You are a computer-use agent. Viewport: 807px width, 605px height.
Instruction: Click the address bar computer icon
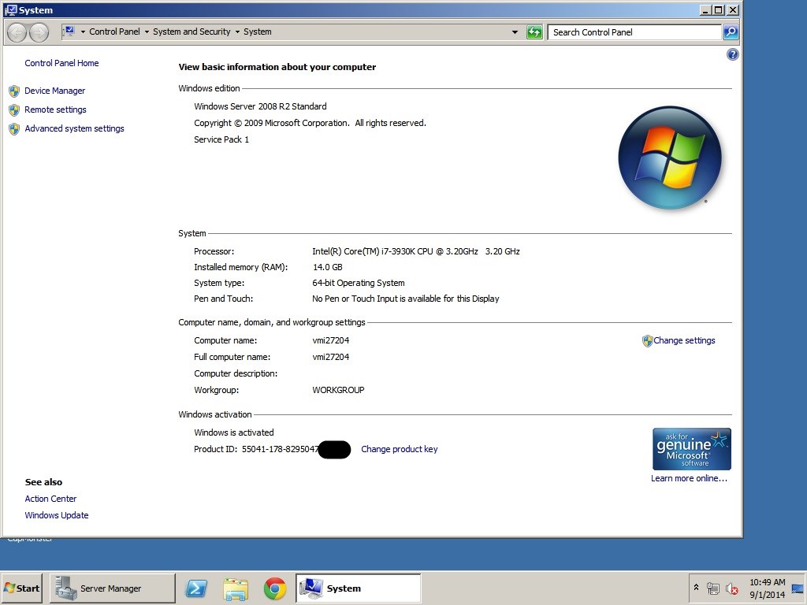pos(69,32)
